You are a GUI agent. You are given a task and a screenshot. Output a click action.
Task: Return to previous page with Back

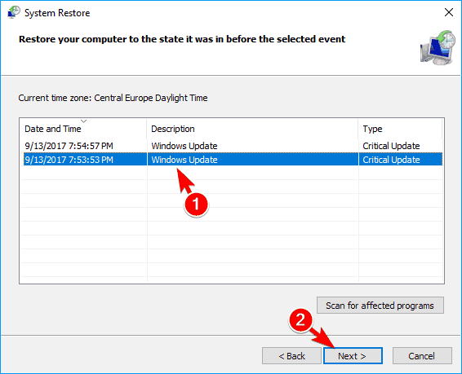pos(291,356)
